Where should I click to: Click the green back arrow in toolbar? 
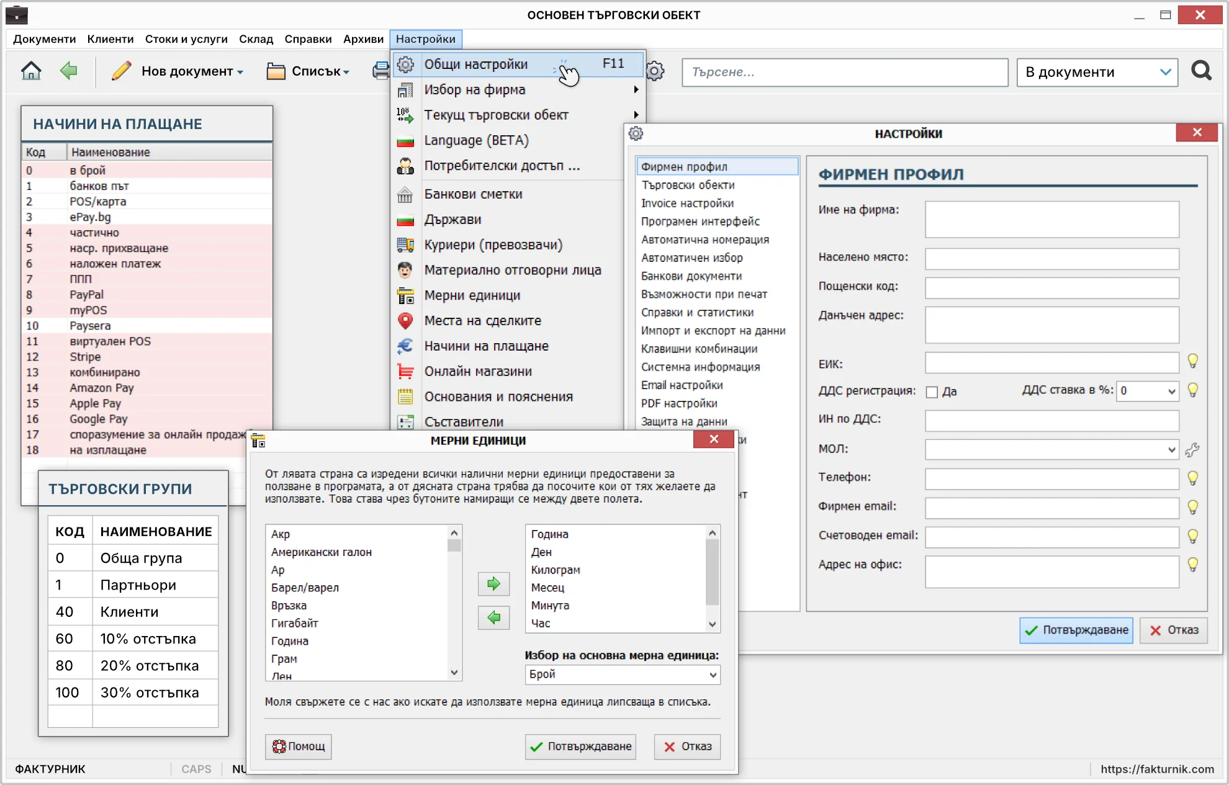68,71
